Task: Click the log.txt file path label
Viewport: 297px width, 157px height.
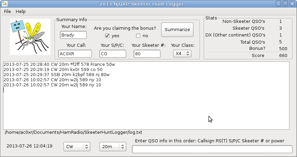Action: tap(73, 132)
